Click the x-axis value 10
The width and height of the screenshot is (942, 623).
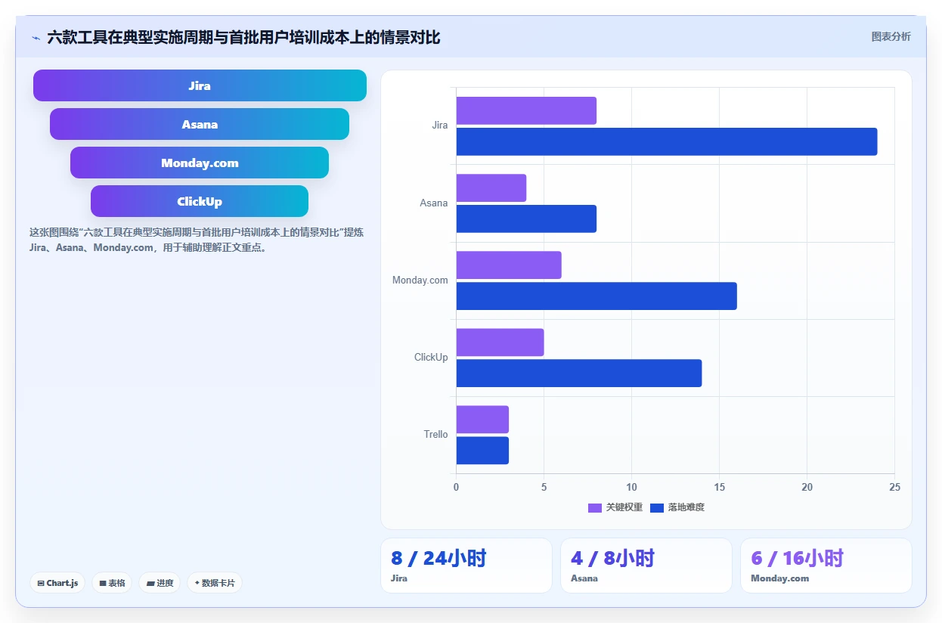tap(631, 487)
